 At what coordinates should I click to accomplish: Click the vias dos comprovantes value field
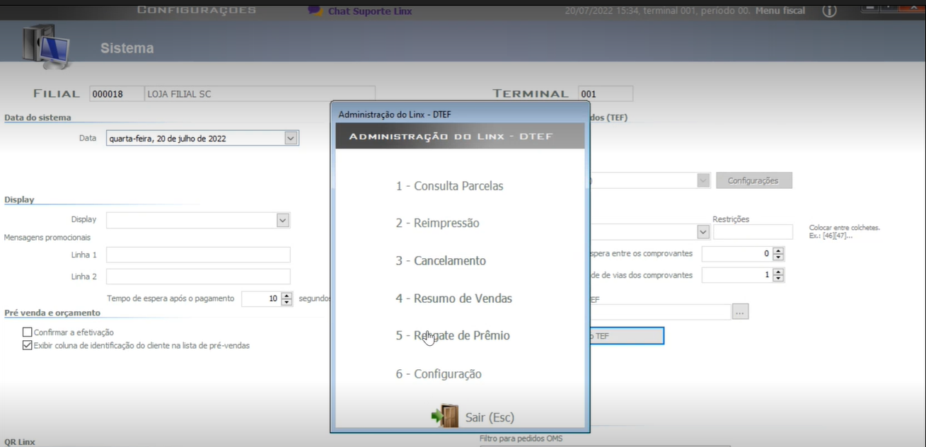[x=737, y=275]
